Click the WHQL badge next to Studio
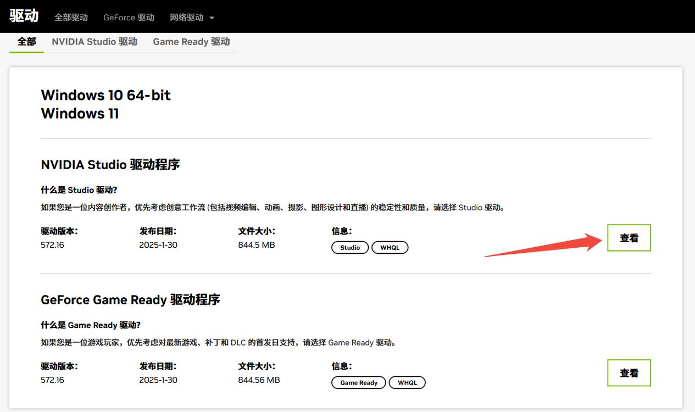 pyautogui.click(x=390, y=247)
